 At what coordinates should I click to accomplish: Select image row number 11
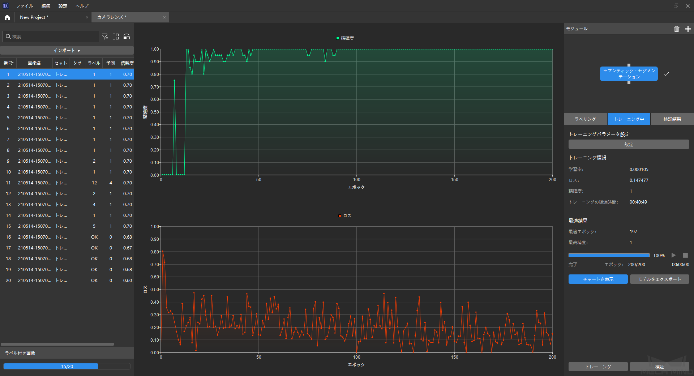[x=67, y=183]
